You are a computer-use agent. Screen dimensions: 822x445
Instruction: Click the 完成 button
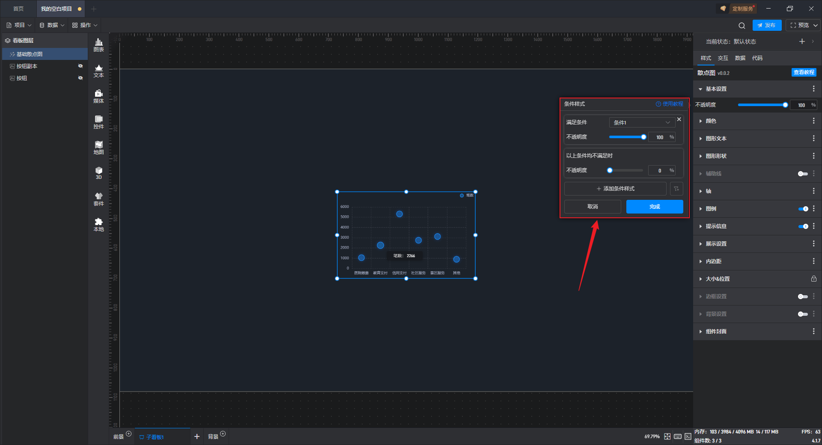point(654,207)
